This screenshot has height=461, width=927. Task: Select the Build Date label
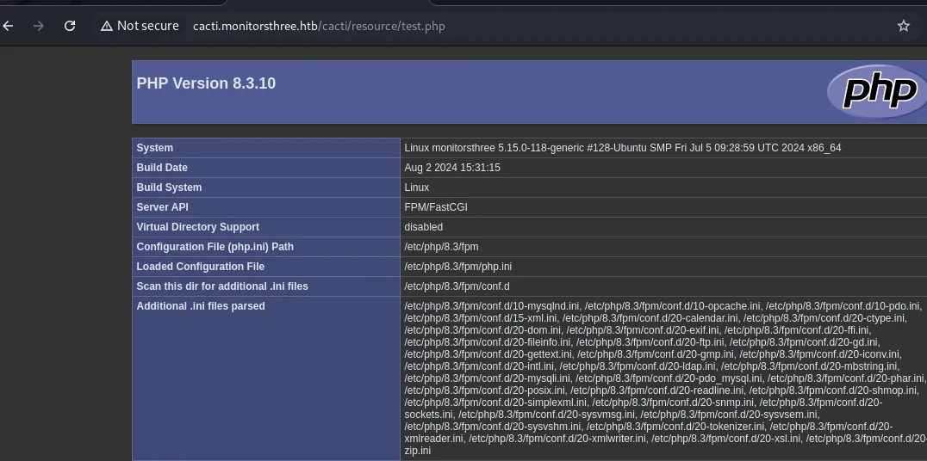point(162,168)
